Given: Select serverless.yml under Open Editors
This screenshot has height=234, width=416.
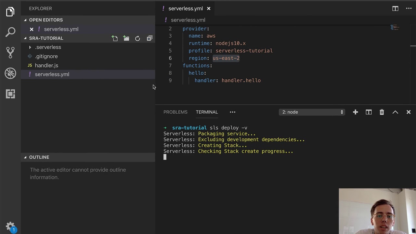Looking at the screenshot, I should tap(61, 29).
